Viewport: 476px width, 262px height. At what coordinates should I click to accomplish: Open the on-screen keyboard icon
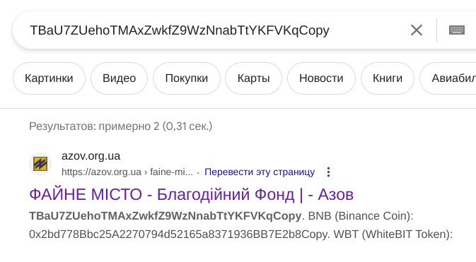[x=457, y=30]
